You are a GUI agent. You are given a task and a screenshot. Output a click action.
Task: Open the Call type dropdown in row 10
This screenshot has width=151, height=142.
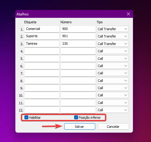112,95
